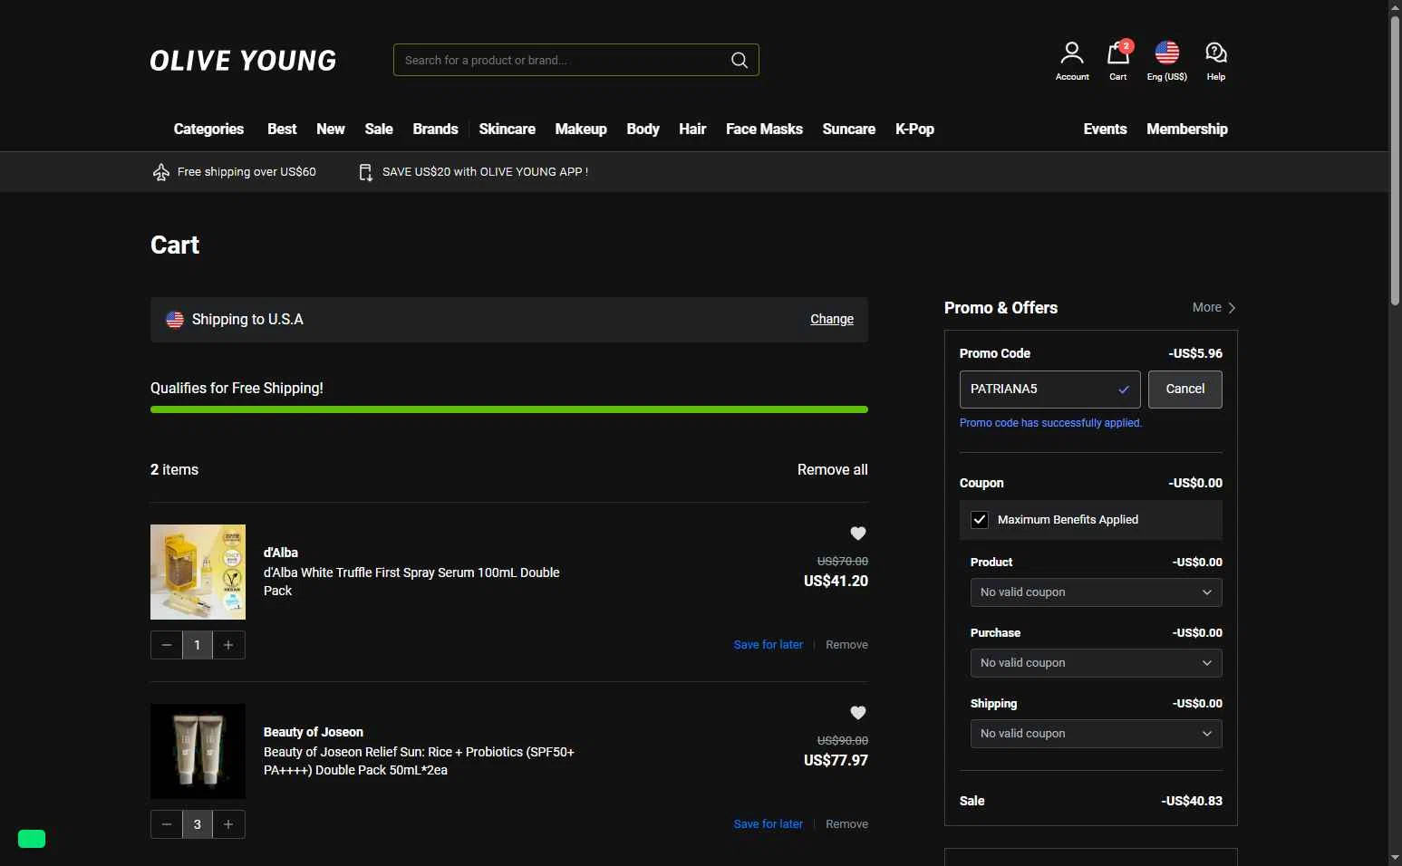
Task: Open the Cart bag icon
Action: 1117,53
